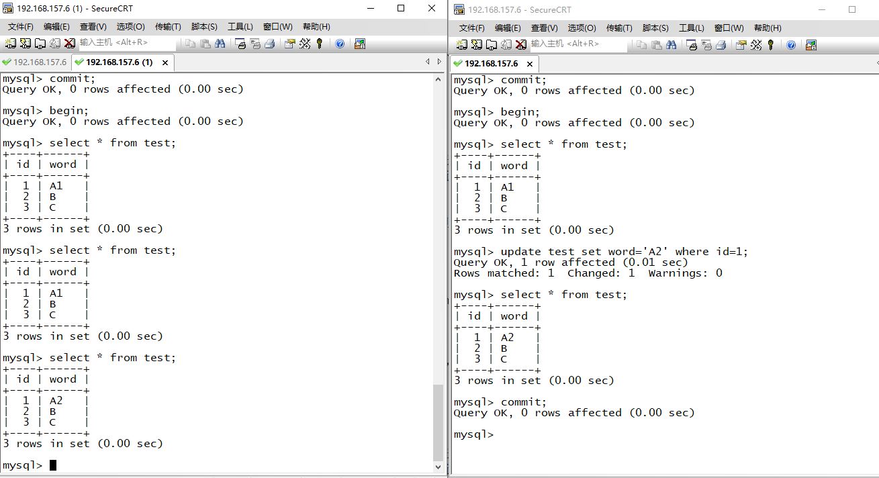Screen dimensions: 879x478
Task: Click Print Screen icon in right window toolbar
Action: [692, 44]
